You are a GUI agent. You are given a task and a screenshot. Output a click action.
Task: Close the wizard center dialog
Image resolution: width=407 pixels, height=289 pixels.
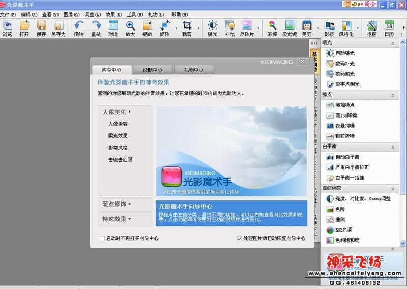point(302,61)
